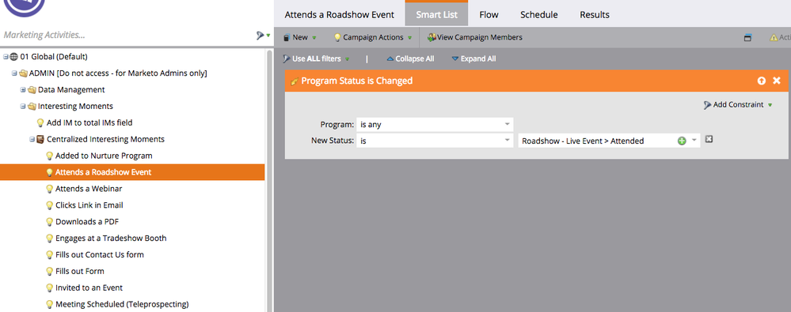
Task: Delete the New Status value with x icon
Action: (709, 139)
